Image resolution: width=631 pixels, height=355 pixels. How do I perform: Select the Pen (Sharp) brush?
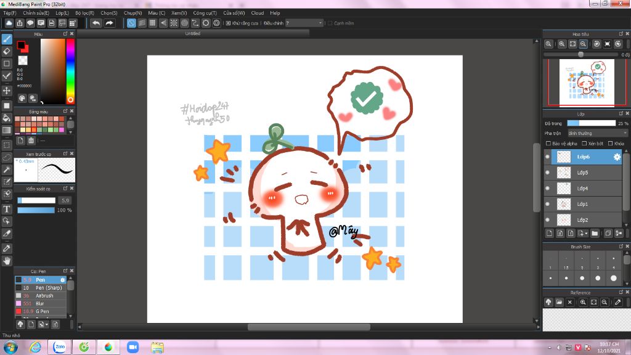pyautogui.click(x=41, y=288)
